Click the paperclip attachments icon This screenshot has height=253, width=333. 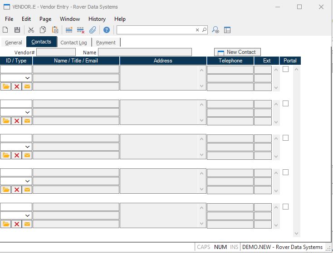[x=93, y=30]
